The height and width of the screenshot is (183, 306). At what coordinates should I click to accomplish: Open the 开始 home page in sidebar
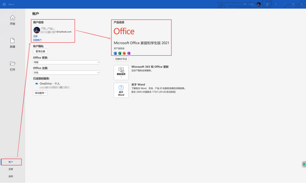coord(12,20)
